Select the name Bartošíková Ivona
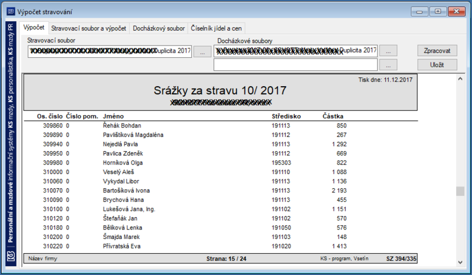The width and height of the screenshot is (472, 275). [x=126, y=191]
